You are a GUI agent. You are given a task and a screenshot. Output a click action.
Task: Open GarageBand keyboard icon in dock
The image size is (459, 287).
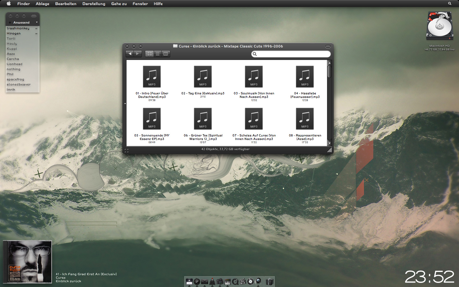click(228, 282)
